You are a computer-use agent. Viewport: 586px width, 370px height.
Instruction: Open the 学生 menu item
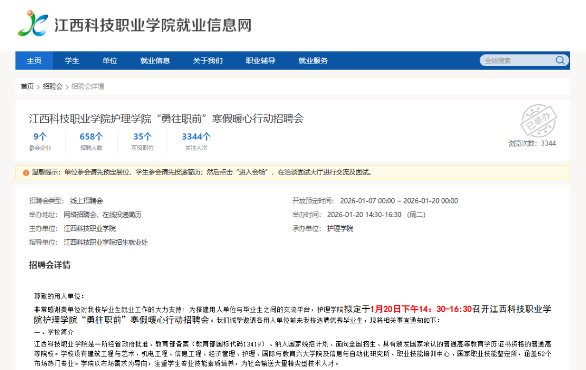[72, 61]
